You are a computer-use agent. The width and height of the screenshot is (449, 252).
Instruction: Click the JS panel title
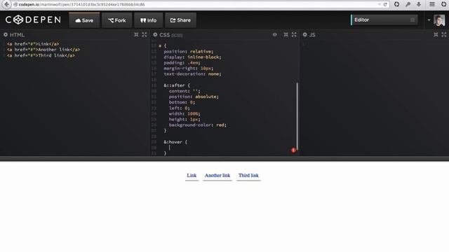click(312, 35)
